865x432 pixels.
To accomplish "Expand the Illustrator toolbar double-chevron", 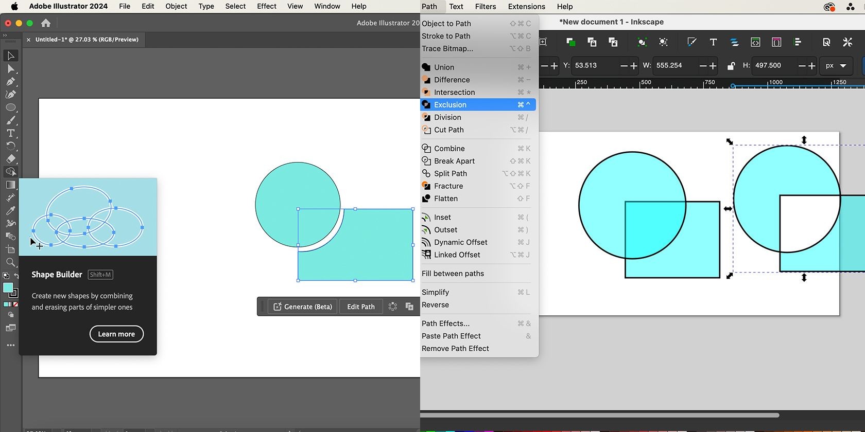I will (x=5, y=35).
